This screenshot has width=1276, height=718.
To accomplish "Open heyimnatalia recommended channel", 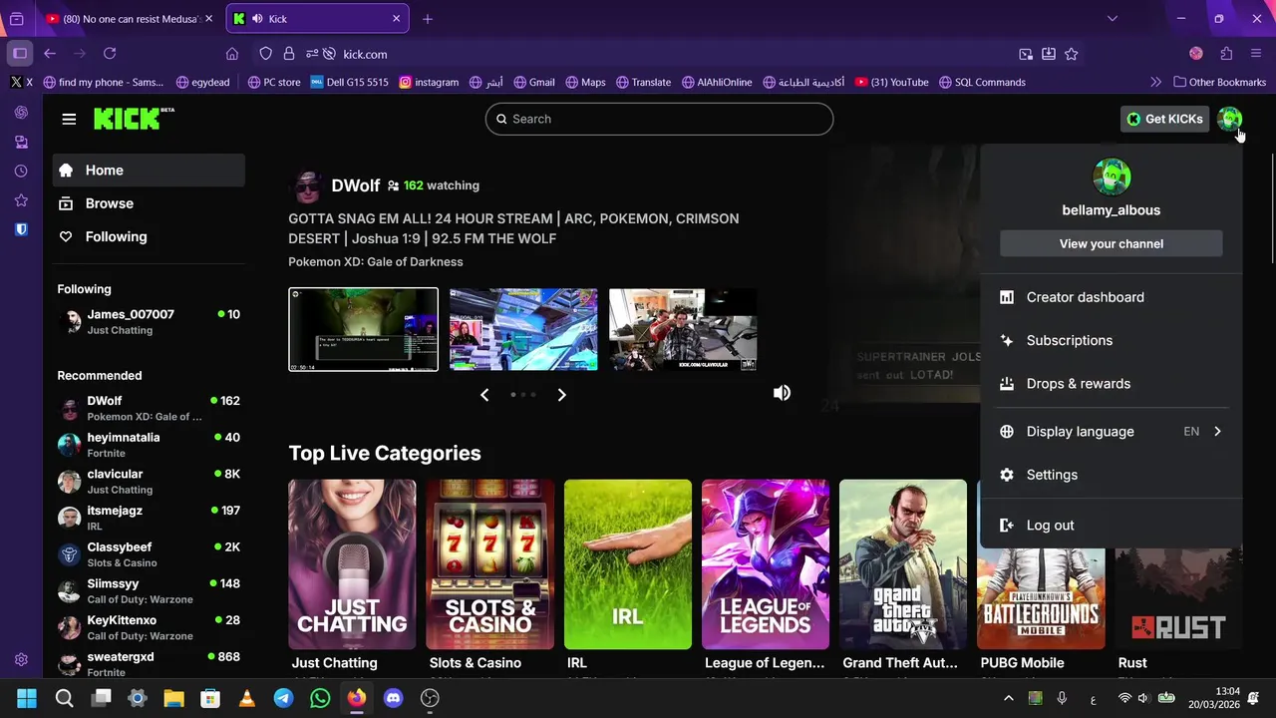I will coord(149,445).
